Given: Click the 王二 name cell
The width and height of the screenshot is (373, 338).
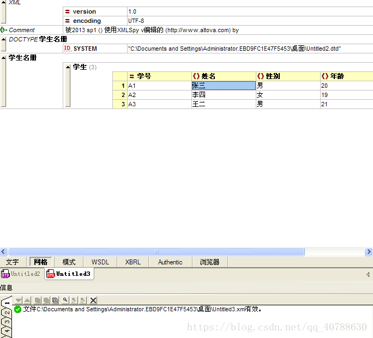Looking at the screenshot, I should [x=224, y=104].
